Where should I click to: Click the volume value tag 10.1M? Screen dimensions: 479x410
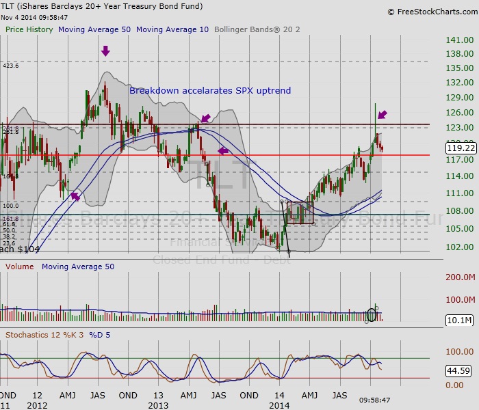click(459, 320)
